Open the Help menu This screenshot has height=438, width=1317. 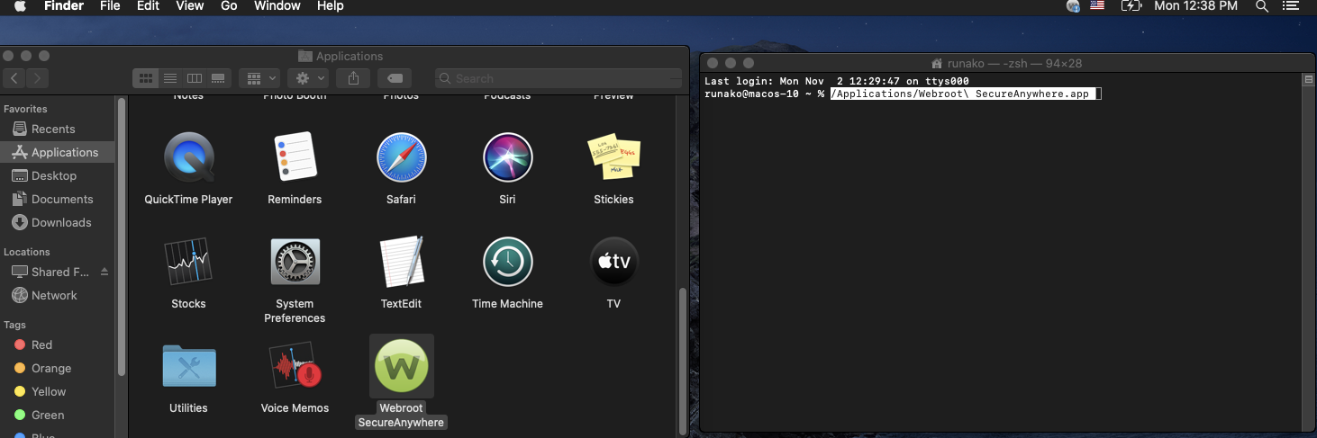click(x=331, y=6)
